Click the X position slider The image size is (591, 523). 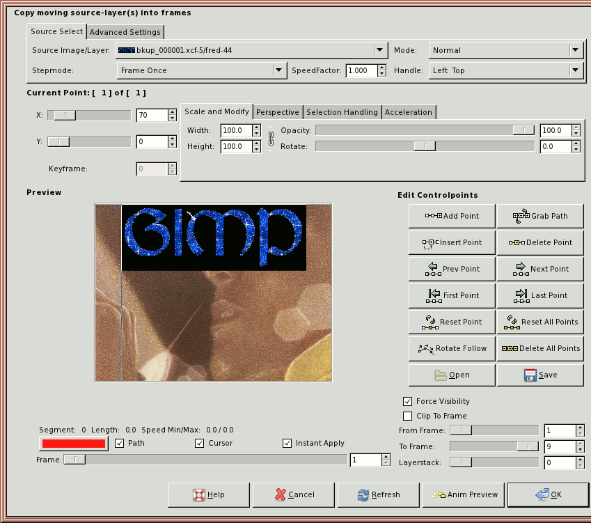pos(89,116)
